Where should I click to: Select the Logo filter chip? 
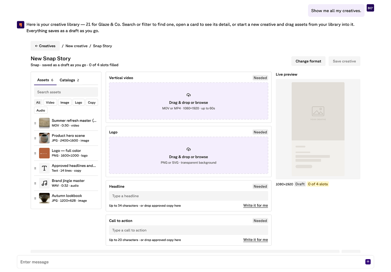[x=78, y=102]
